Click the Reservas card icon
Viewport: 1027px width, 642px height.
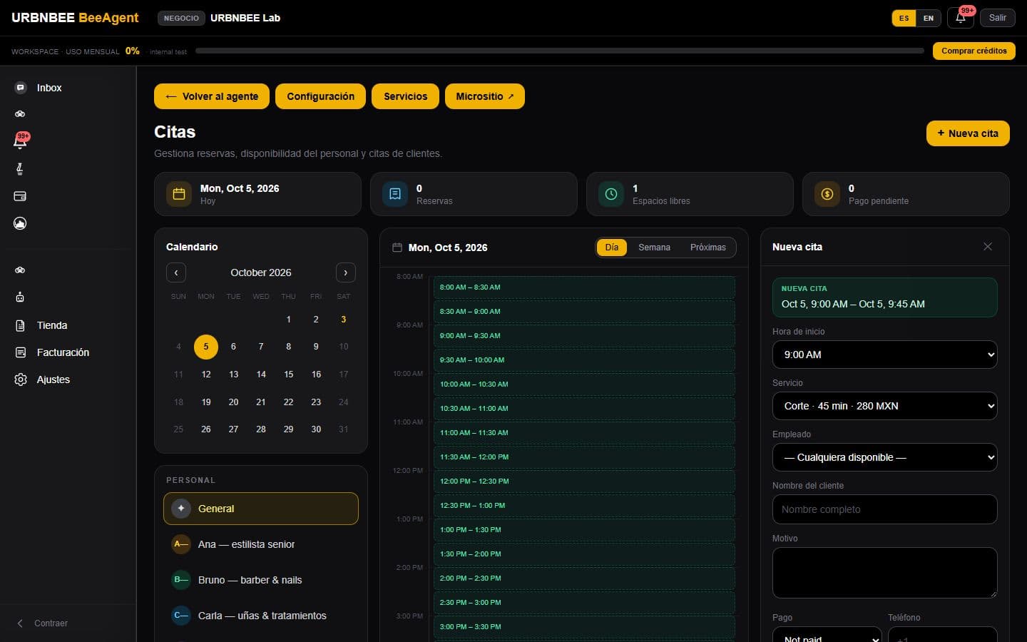[x=395, y=194]
